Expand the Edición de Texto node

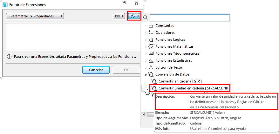point(146,67)
